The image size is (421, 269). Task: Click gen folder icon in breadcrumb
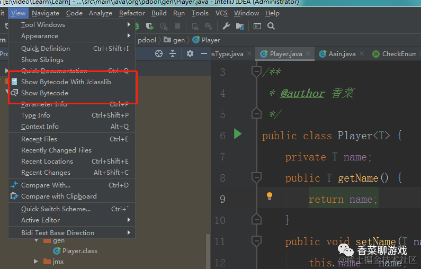tap(167, 40)
